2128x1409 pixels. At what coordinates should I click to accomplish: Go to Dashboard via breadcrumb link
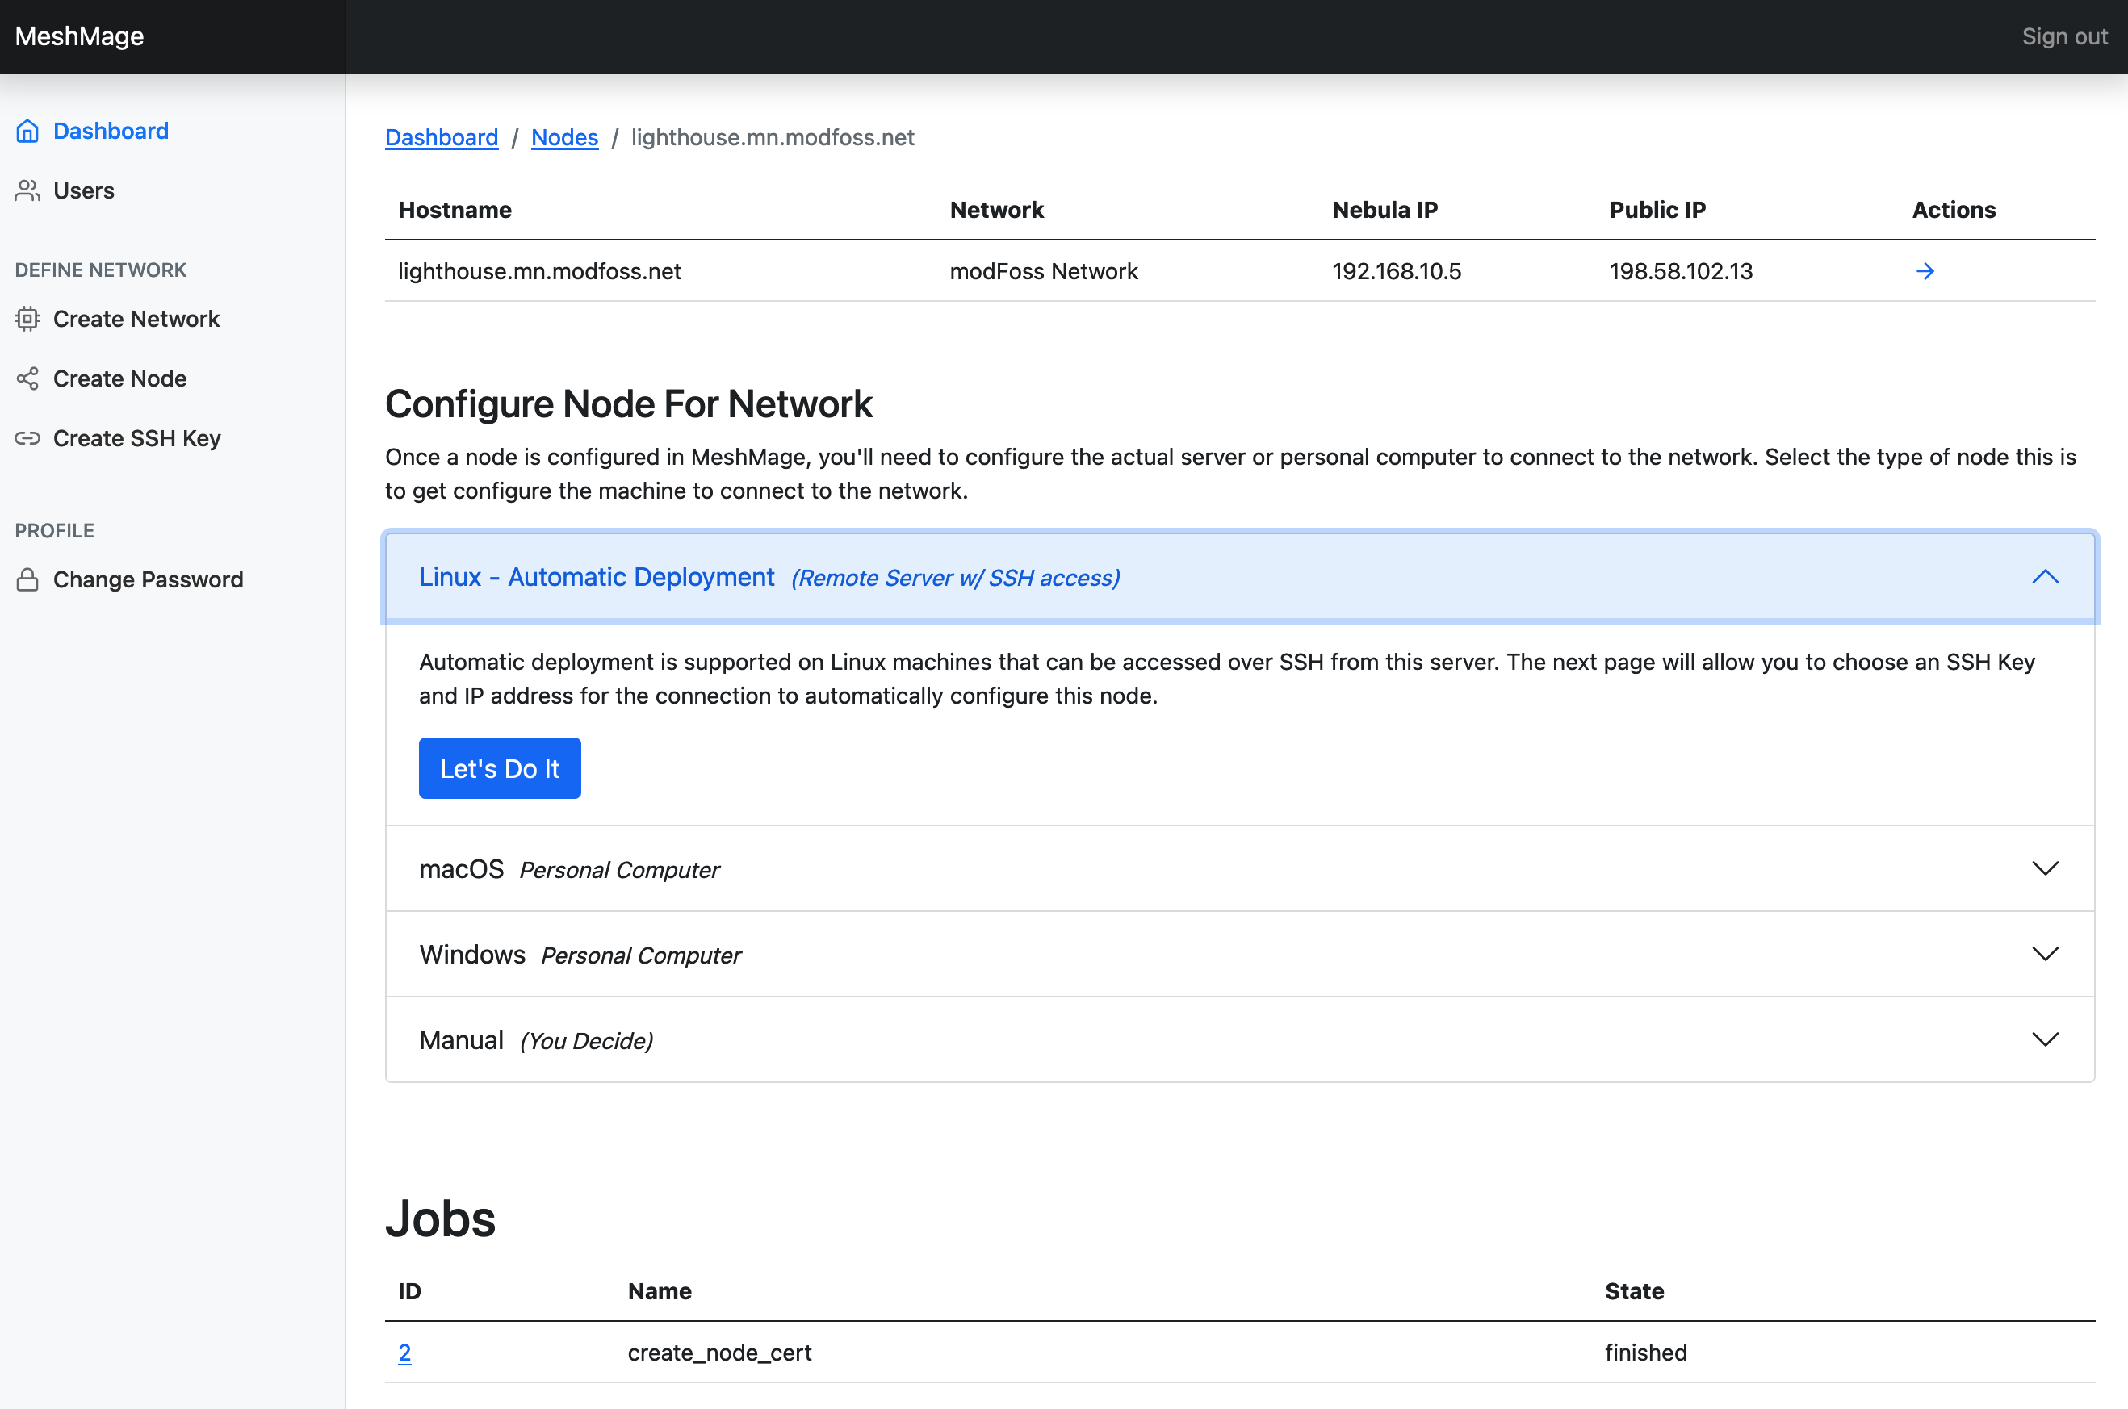click(442, 137)
